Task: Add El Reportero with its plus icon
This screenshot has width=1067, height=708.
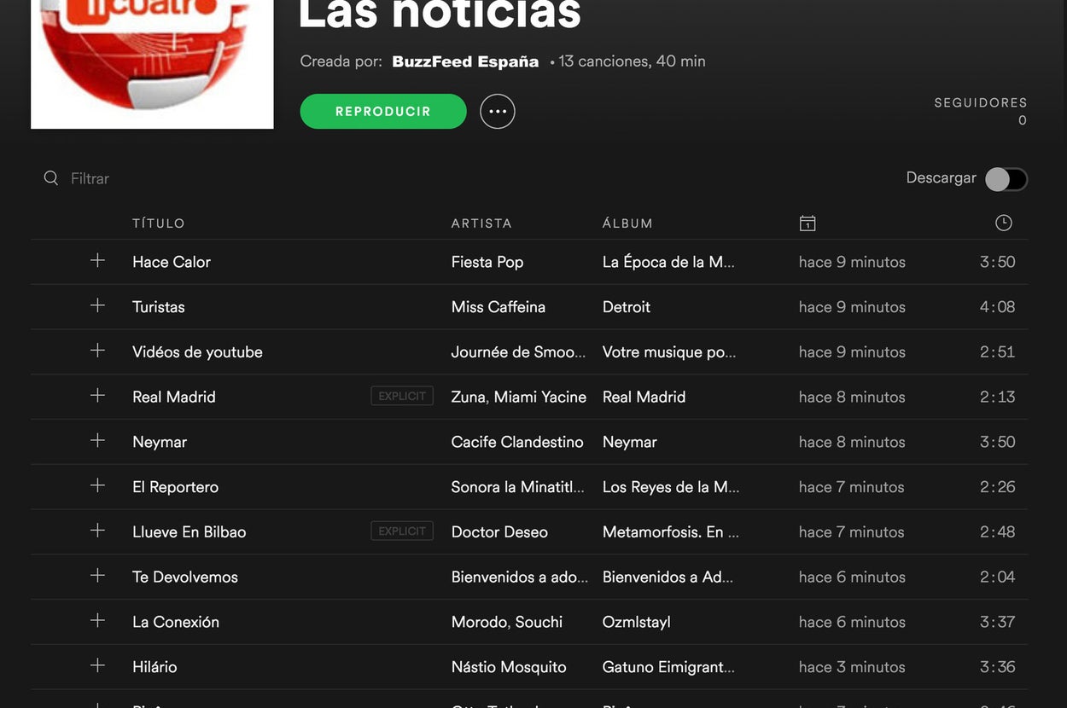Action: tap(97, 485)
